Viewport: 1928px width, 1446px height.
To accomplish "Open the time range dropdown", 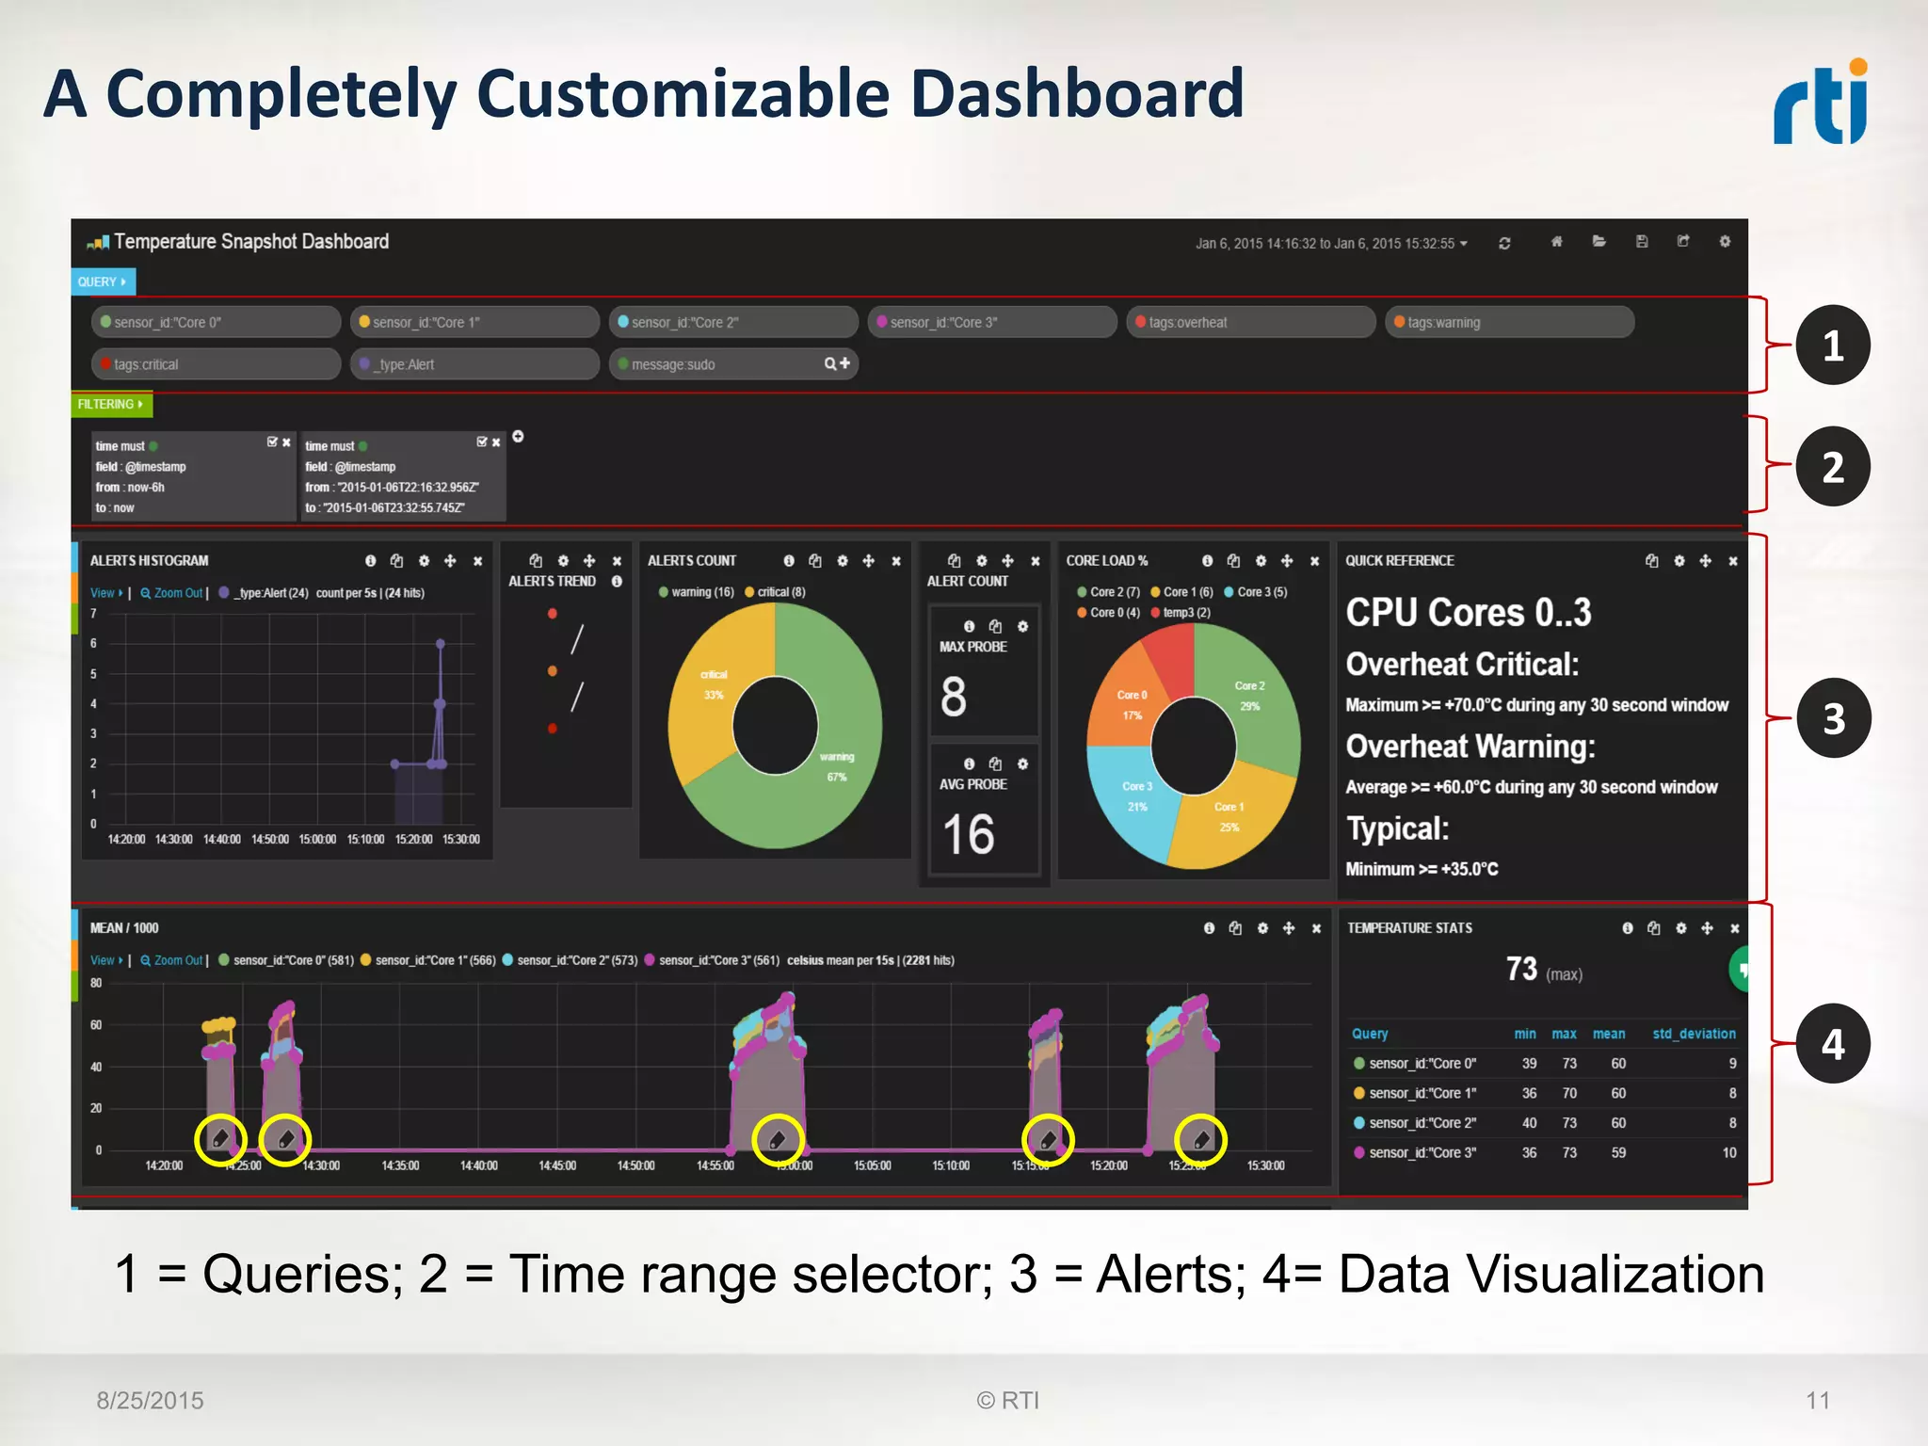I will (1331, 244).
